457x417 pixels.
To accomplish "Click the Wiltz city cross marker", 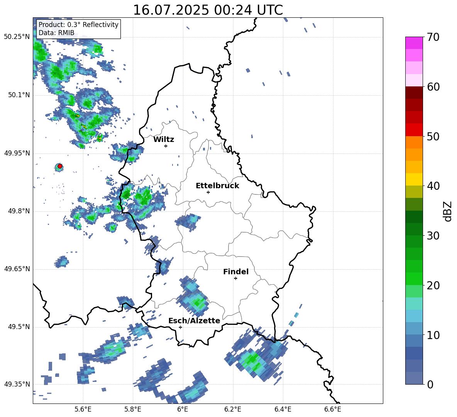I will coord(166,146).
